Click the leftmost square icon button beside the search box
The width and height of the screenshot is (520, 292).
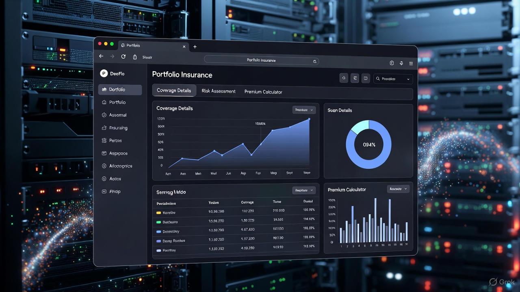pos(344,78)
